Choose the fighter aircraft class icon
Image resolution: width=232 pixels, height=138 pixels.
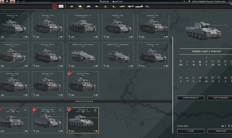click(x=122, y=6)
